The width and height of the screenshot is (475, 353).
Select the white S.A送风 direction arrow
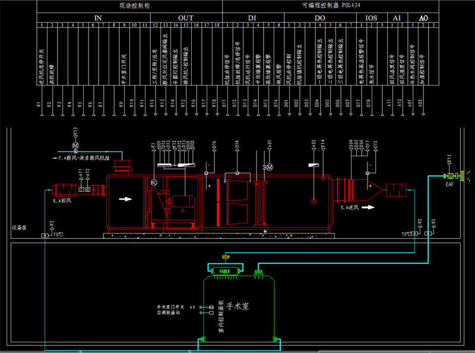click(x=369, y=208)
